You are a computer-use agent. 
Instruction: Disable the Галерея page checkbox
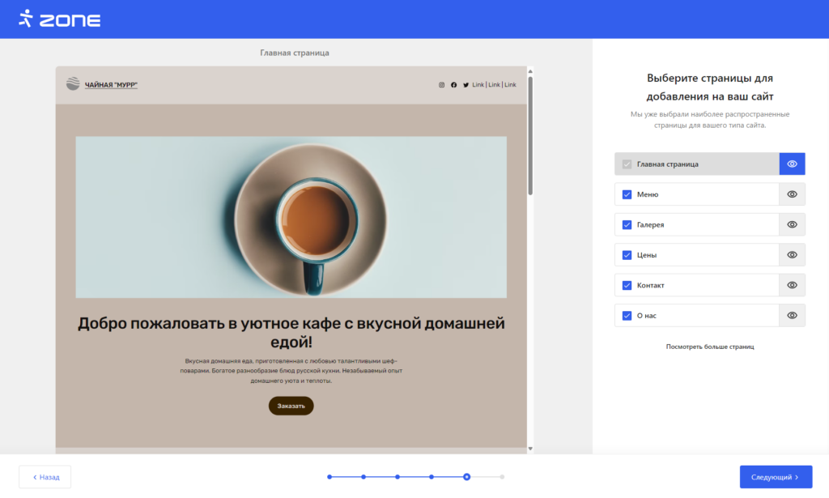pos(626,224)
